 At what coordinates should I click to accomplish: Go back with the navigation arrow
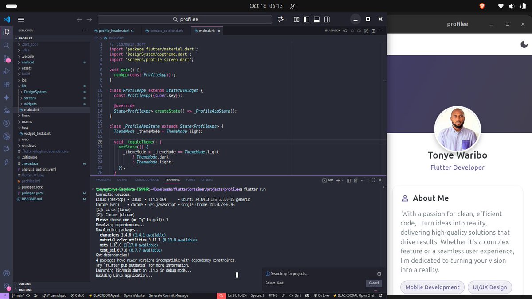(79, 19)
